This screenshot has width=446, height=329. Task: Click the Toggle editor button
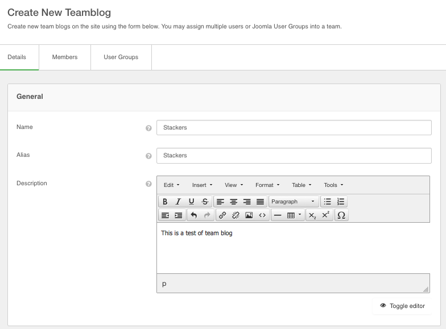click(x=402, y=306)
